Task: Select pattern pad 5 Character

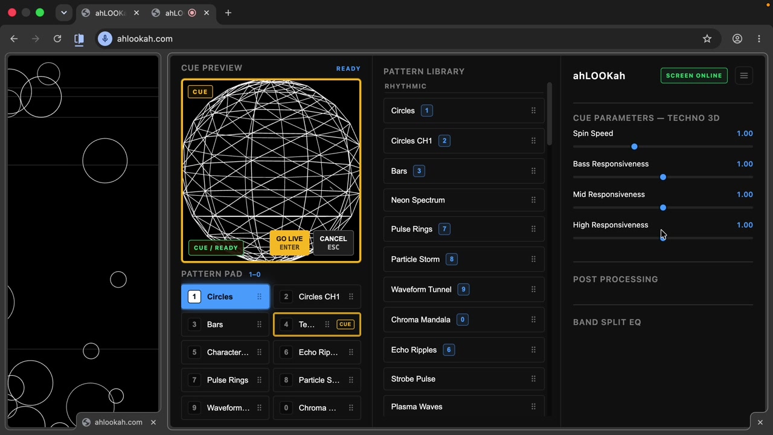Action: click(x=225, y=352)
